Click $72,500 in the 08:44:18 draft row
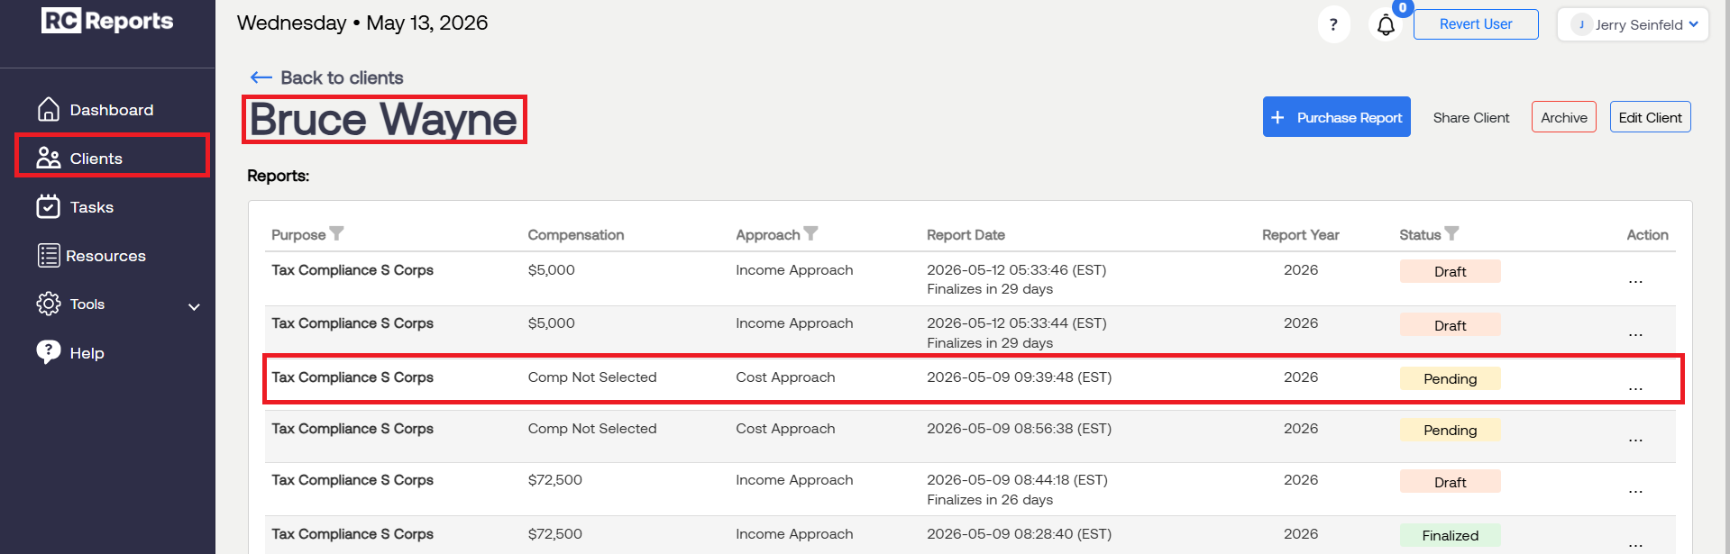The image size is (1730, 554). click(x=554, y=479)
